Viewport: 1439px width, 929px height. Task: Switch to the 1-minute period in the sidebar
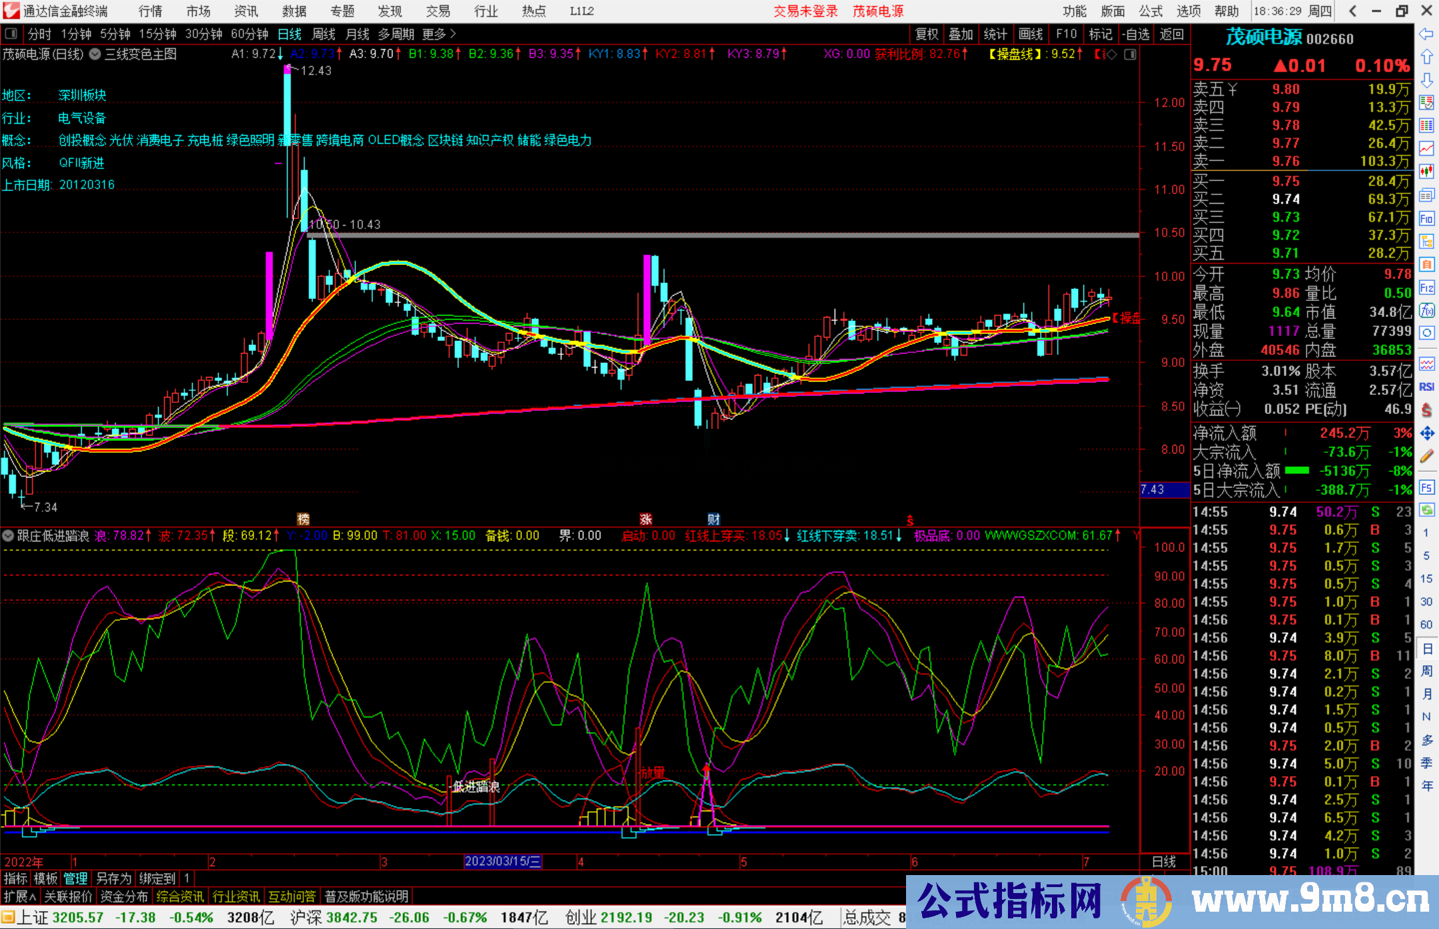[1426, 533]
